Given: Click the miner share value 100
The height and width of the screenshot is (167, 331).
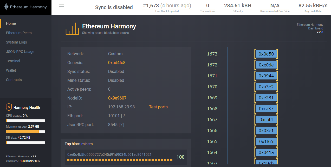Looking at the screenshot, I should tap(180, 157).
